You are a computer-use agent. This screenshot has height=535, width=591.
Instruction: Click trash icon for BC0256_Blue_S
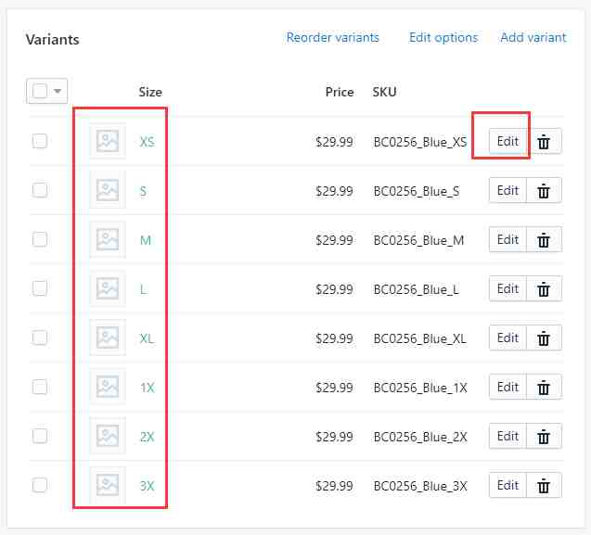[544, 191]
